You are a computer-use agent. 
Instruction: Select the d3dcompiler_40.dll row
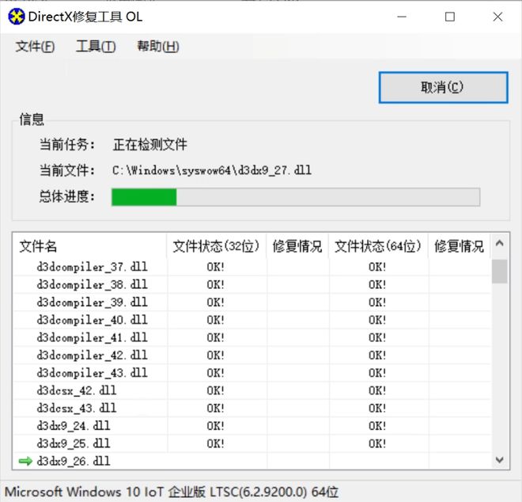252,320
